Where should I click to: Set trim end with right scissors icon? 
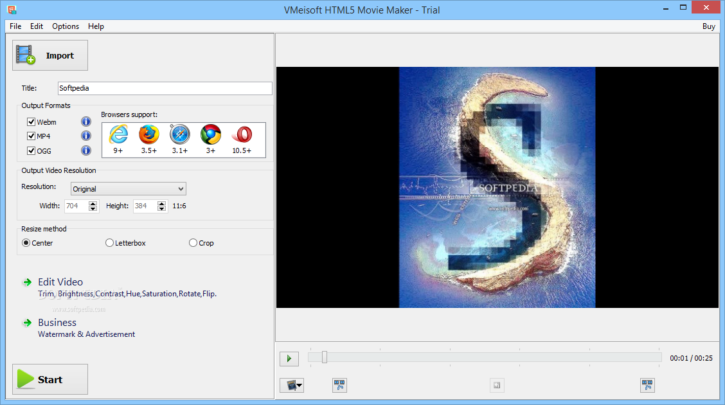[647, 385]
